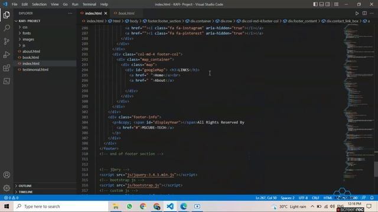Open Microsoft Edge from the taskbar
The image size is (378, 212).
[x=184, y=207]
